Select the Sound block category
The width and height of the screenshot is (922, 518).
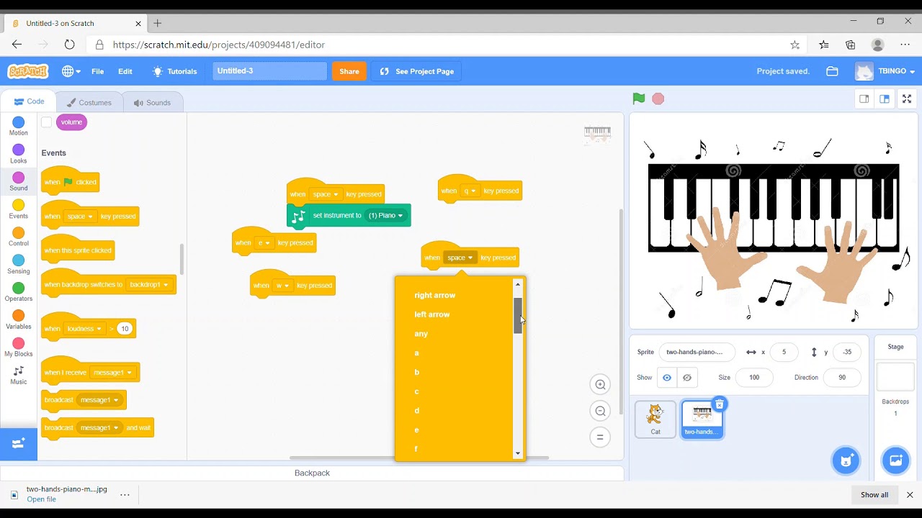pyautogui.click(x=19, y=181)
